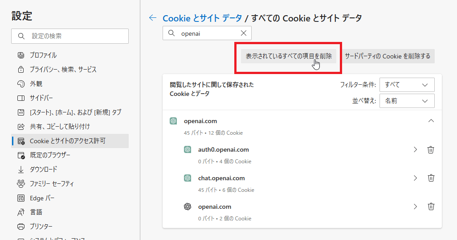This screenshot has width=457, height=240.
Task: Open プロファイル settings section
Action: 43,55
